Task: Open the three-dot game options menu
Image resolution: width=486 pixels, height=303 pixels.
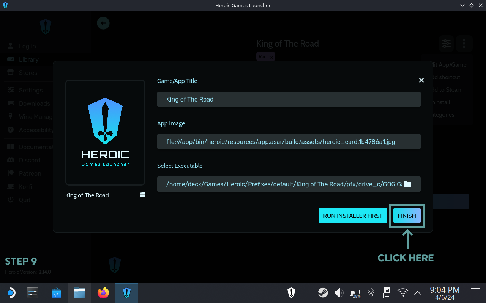Action: pos(464,44)
